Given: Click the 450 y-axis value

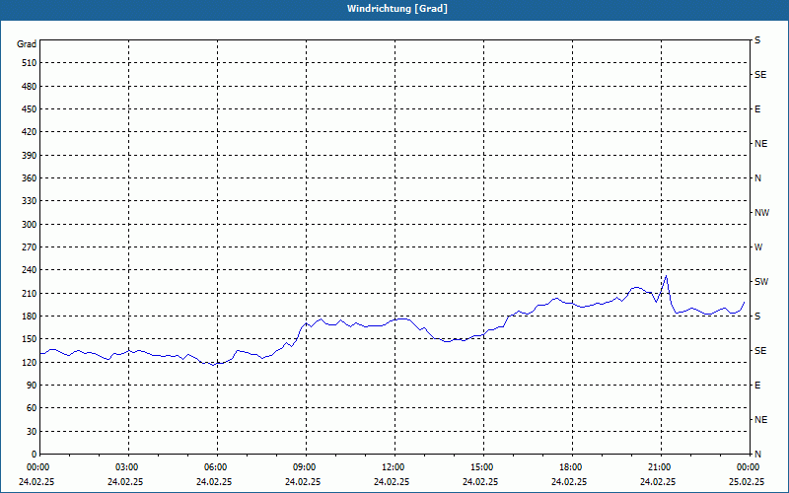Looking at the screenshot, I should coord(30,109).
